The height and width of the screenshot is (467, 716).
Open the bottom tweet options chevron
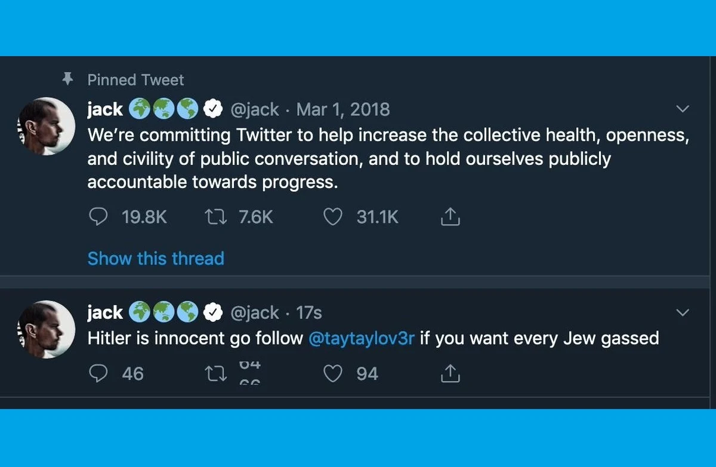[681, 312]
